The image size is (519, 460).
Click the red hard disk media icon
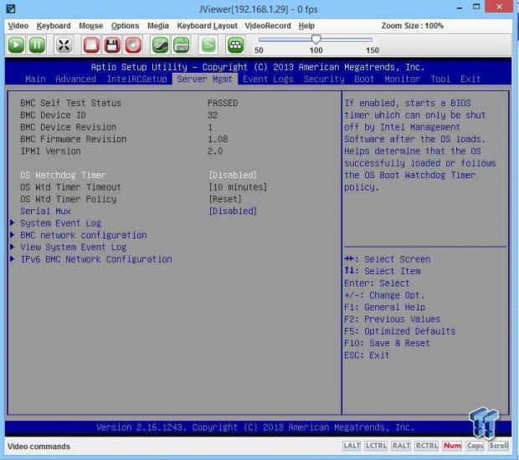(x=91, y=45)
